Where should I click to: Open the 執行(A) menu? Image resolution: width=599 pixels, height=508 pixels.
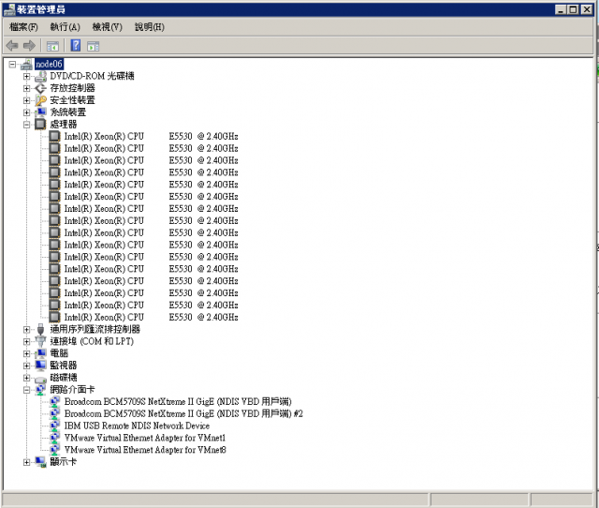coord(65,27)
